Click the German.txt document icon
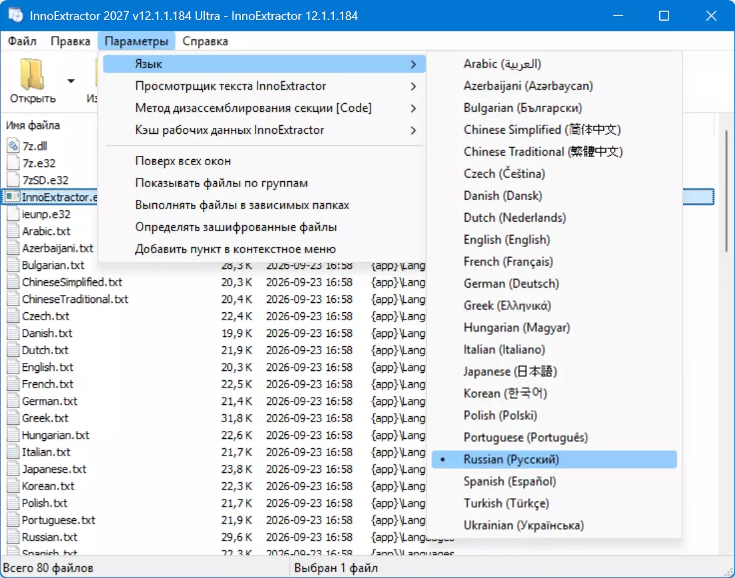The height and width of the screenshot is (578, 735). coord(13,401)
